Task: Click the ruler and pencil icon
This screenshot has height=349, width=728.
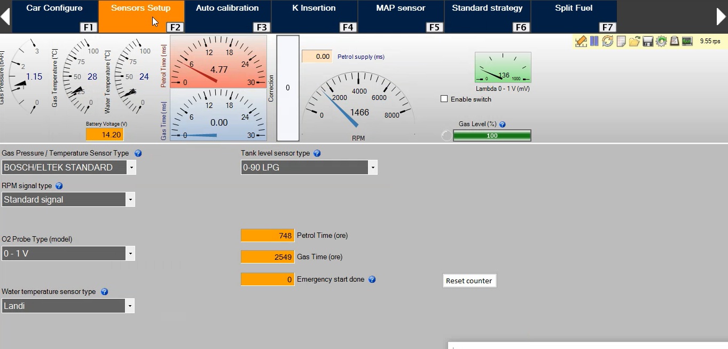Action: [581, 41]
